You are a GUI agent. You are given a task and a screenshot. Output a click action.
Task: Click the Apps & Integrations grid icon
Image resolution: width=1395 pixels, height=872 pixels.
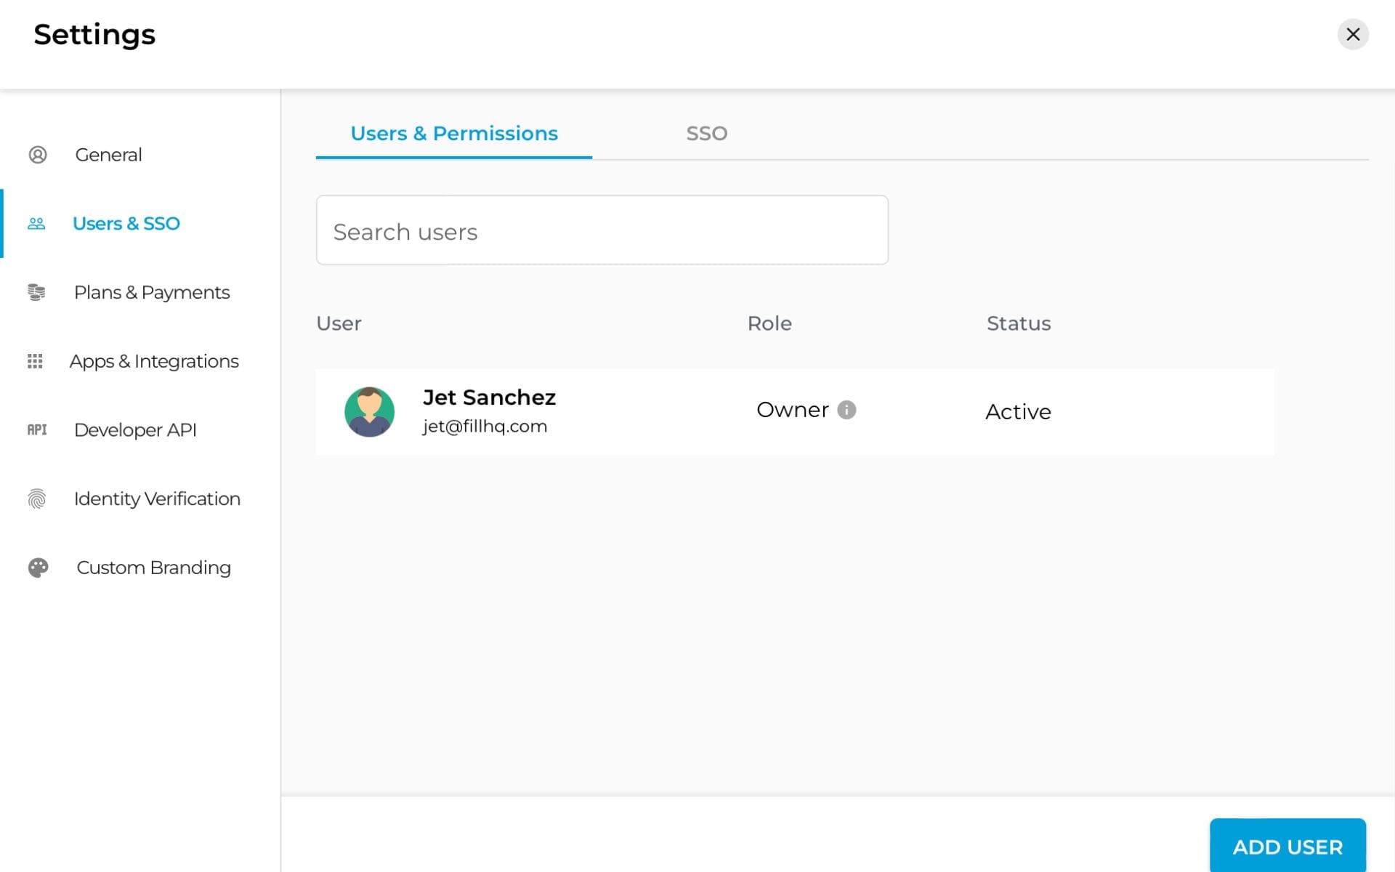(x=35, y=361)
